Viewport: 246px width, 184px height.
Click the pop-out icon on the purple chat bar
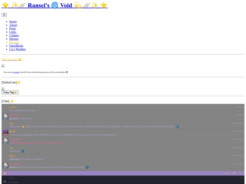click(x=234, y=173)
